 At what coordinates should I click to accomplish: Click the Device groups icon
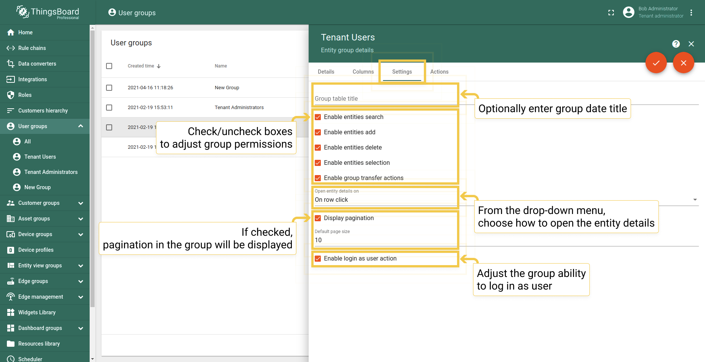[11, 234]
